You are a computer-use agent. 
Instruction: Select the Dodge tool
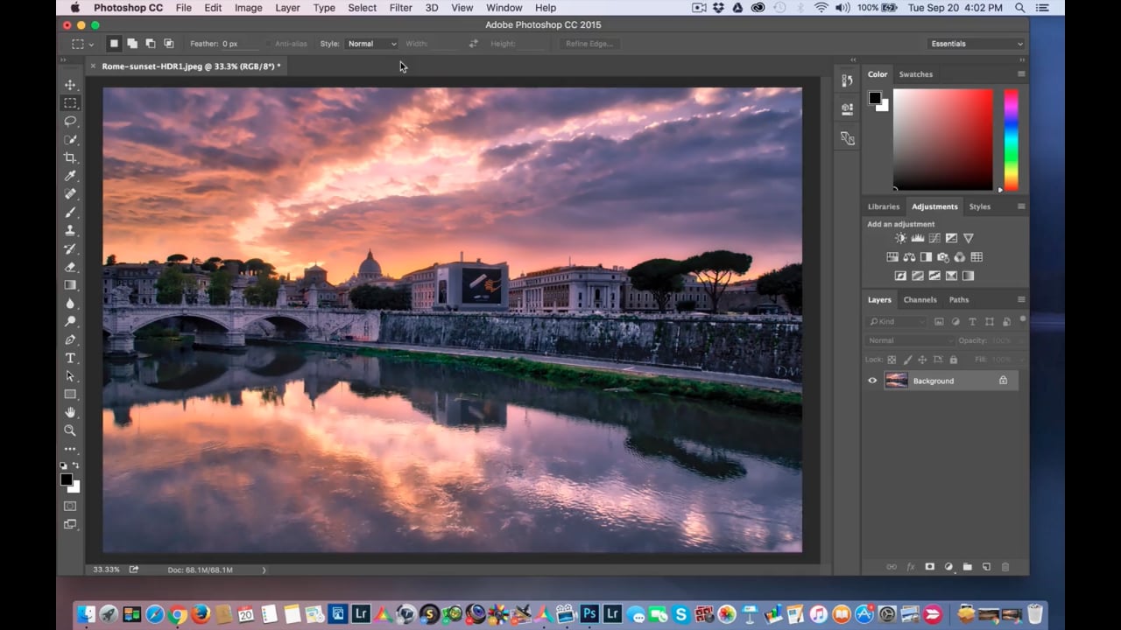pyautogui.click(x=70, y=322)
